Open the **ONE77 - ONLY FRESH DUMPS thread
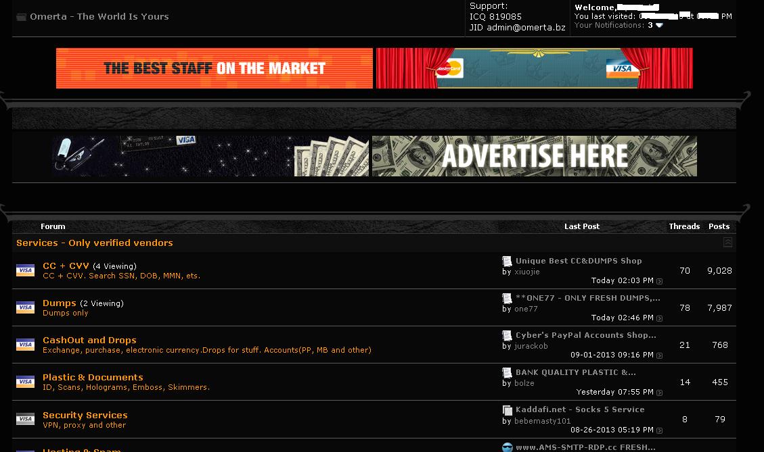Image resolution: width=764 pixels, height=452 pixels. (x=587, y=298)
